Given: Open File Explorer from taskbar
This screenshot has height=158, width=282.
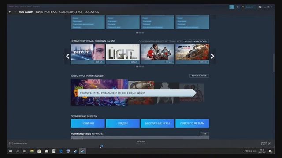Looking at the screenshot, I should [x=32, y=151].
